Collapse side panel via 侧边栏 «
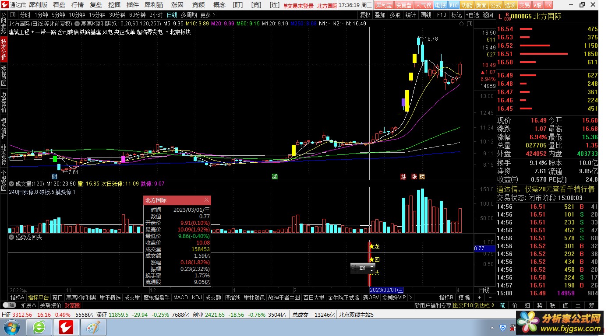This screenshot has height=336, width=608. (484, 305)
